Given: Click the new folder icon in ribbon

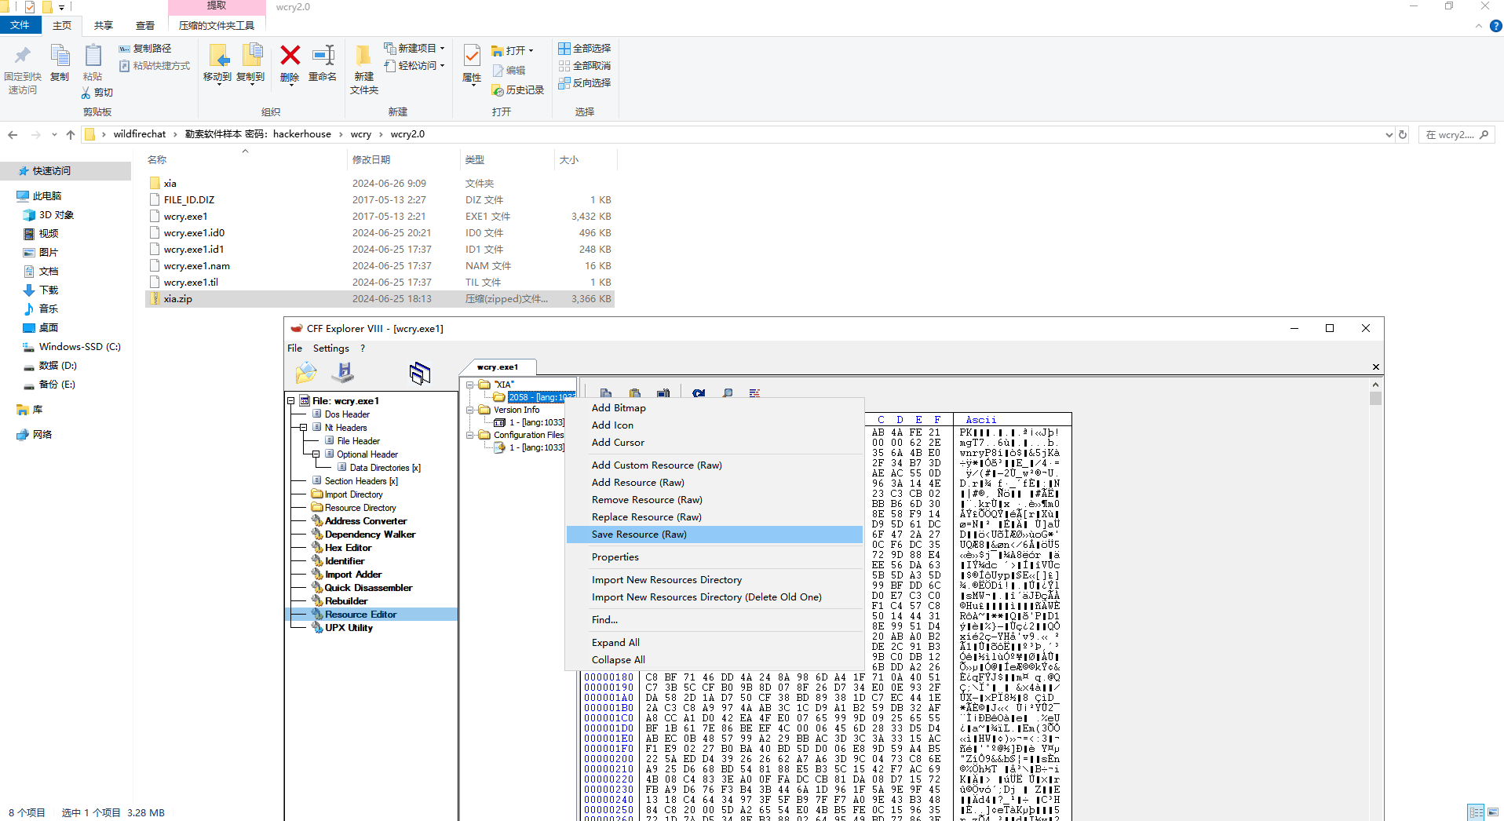Looking at the screenshot, I should pos(363,56).
